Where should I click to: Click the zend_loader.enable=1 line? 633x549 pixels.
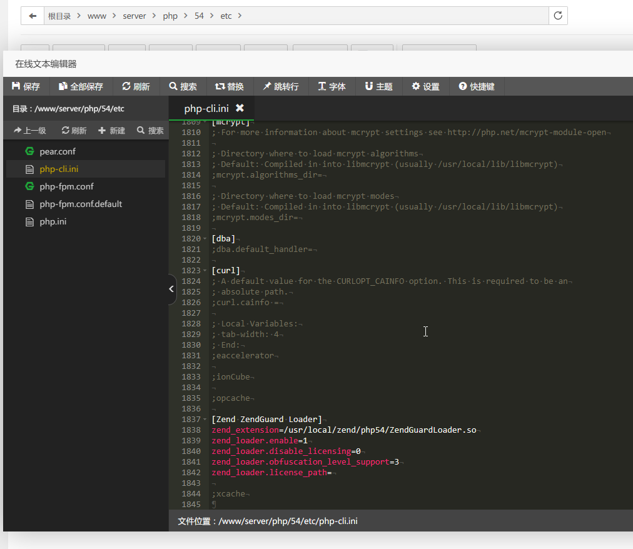click(260, 441)
